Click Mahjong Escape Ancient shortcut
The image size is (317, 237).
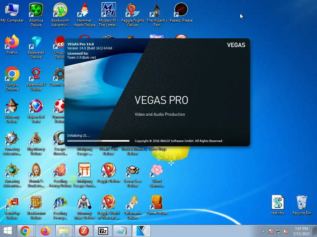84,175
